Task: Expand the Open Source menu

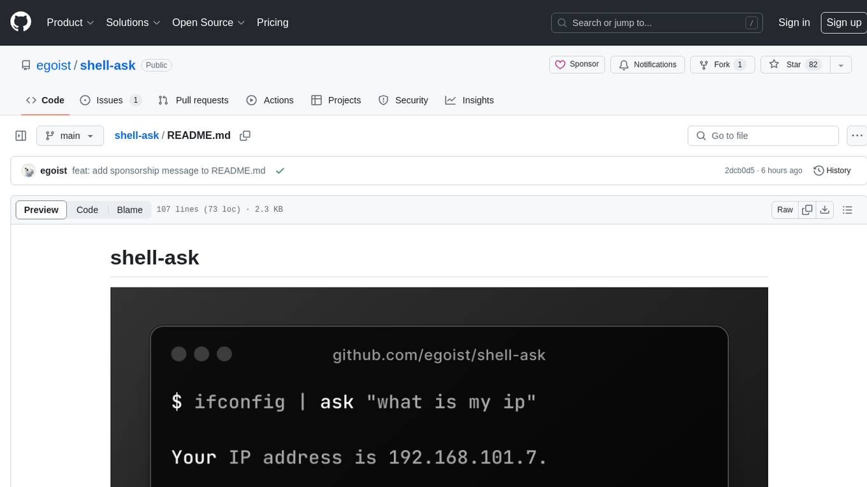Action: [208, 22]
